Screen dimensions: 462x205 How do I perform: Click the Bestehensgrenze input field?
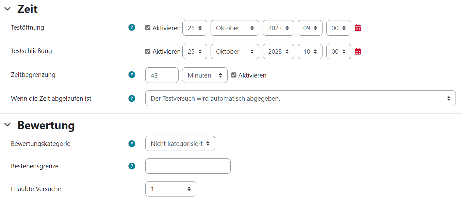(188, 166)
